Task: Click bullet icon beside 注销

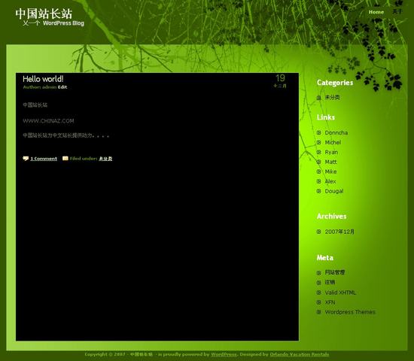Action: (318, 283)
